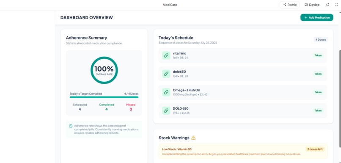This screenshot has height=163, width=341.
Task: Click the dolo650 medication name
Action: coord(179,72)
